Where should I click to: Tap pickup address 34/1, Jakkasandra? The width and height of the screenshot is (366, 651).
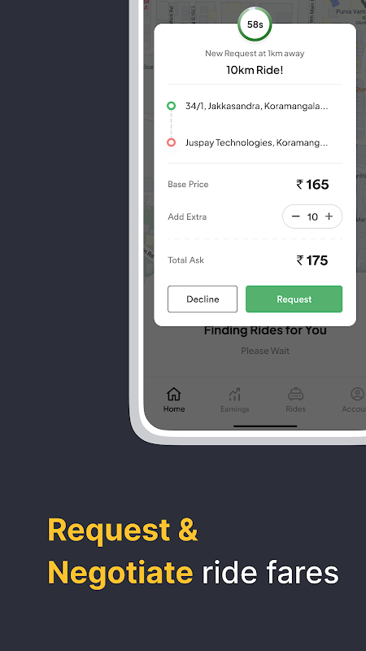(x=257, y=106)
